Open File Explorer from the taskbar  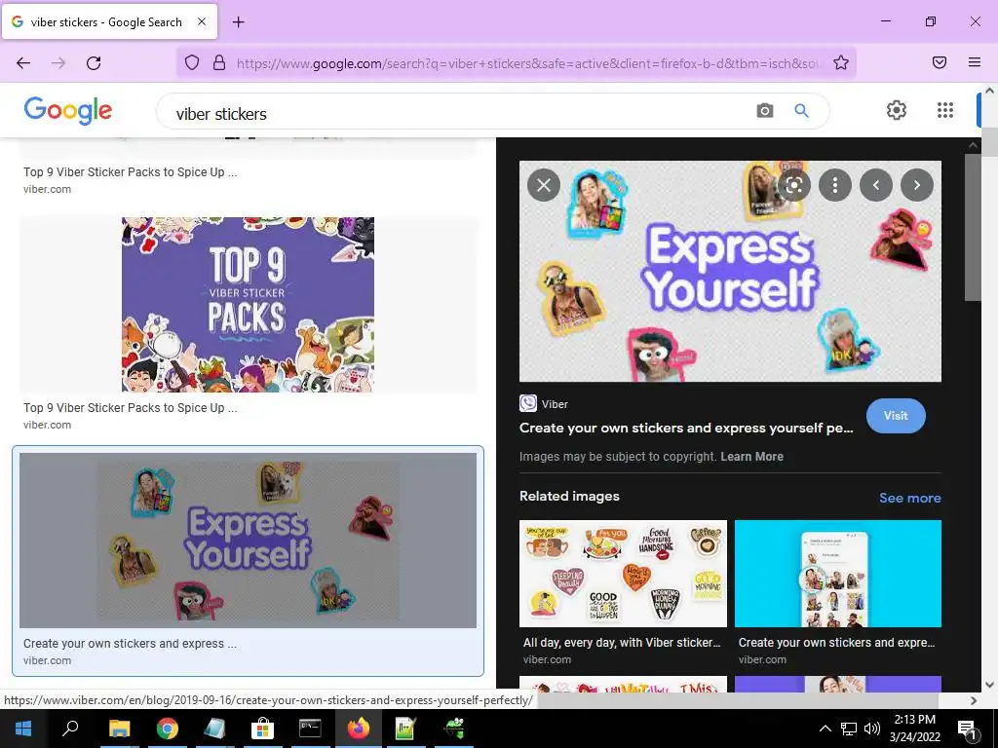(x=119, y=729)
